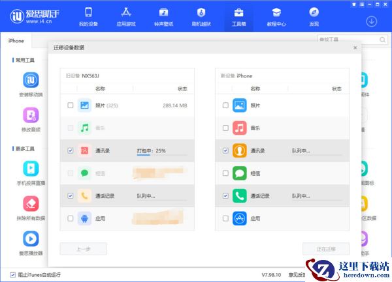Click the search magnifier icon
The image size is (392, 282).
click(x=382, y=40)
